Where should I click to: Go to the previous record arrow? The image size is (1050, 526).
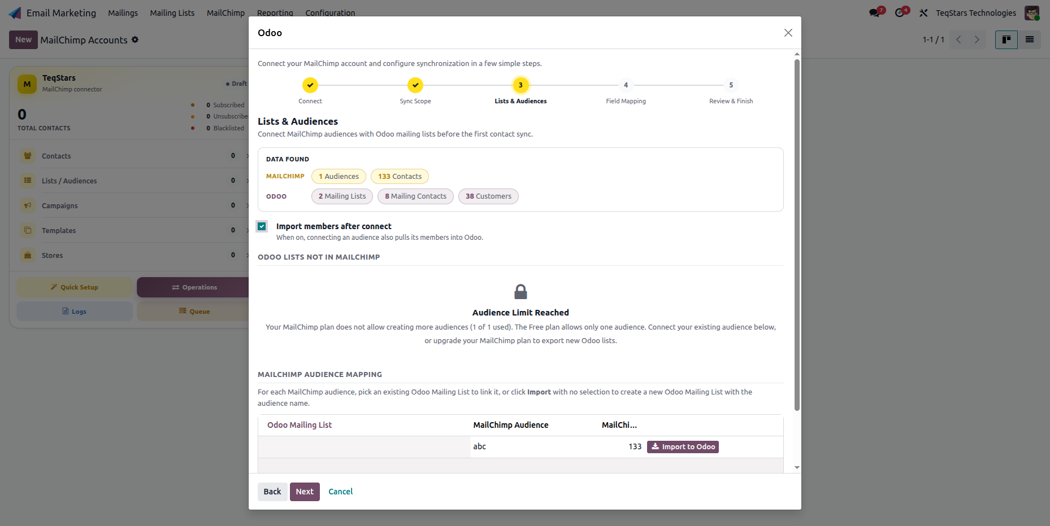(x=958, y=40)
